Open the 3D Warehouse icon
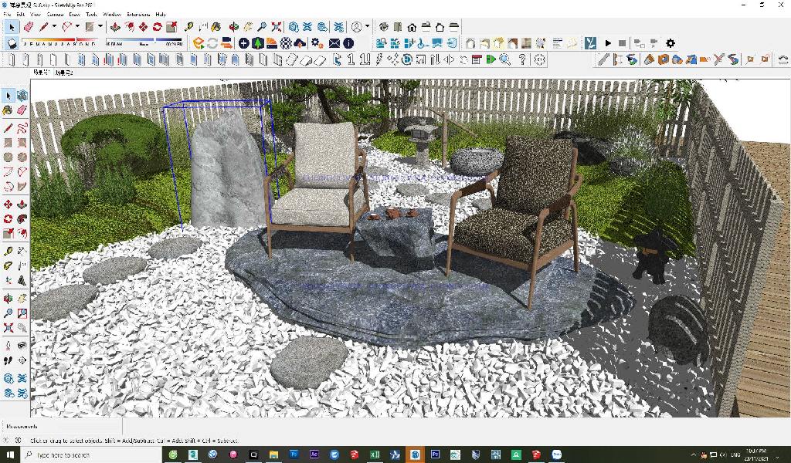Screen dimensions: 791x463 pyautogui.click(x=294, y=27)
